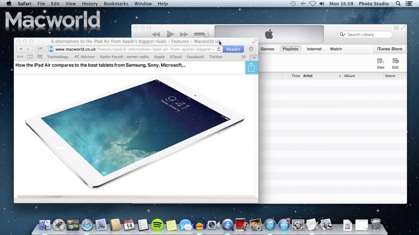Open the Safari menu
This screenshot has height=235, width=419.
[24, 4]
